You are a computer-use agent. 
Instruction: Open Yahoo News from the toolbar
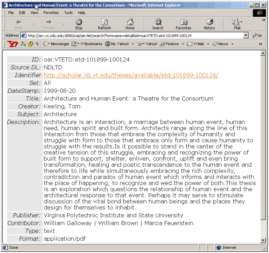[220, 44]
